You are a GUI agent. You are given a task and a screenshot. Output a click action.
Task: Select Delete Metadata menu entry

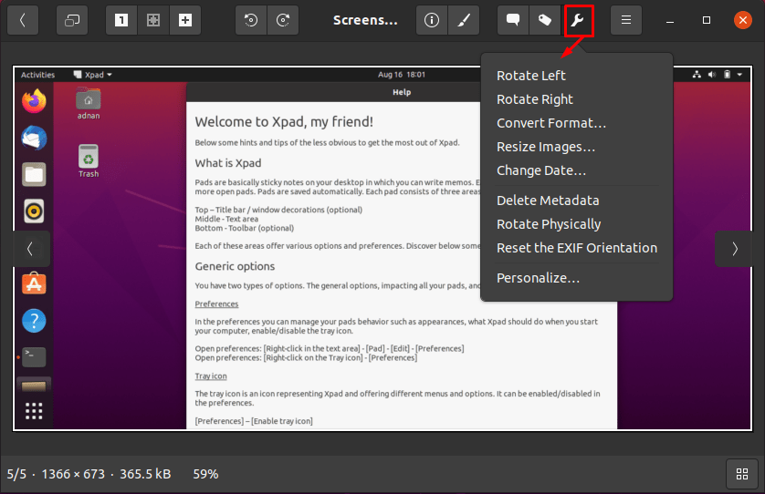click(548, 201)
